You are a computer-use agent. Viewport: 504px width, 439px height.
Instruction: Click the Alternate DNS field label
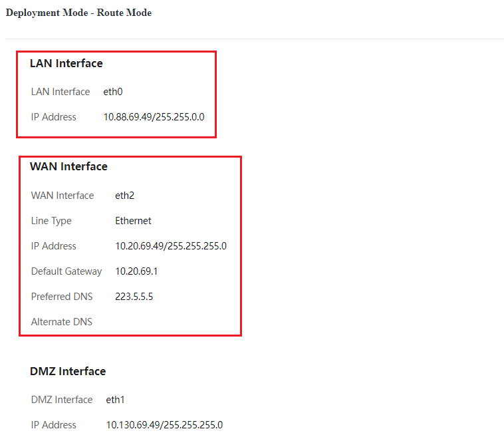point(61,322)
